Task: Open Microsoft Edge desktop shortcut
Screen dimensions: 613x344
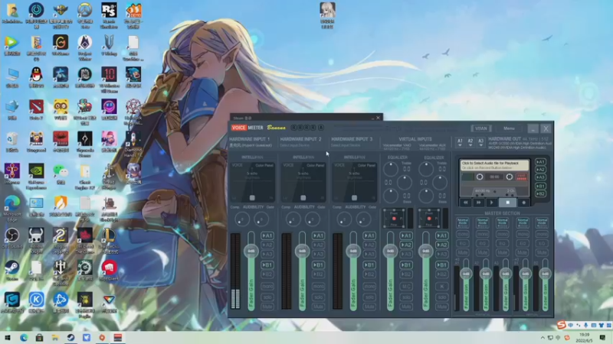Action: point(12,204)
